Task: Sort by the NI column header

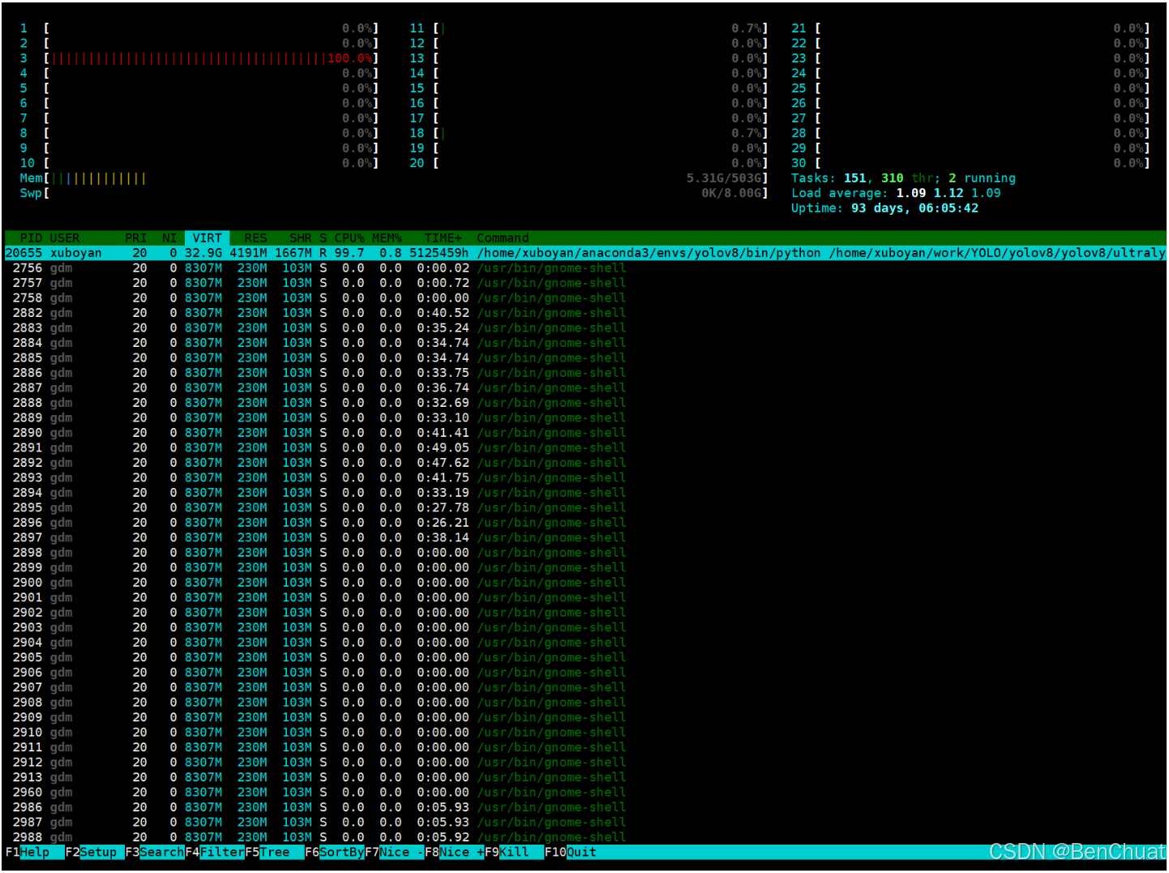Action: pyautogui.click(x=169, y=238)
